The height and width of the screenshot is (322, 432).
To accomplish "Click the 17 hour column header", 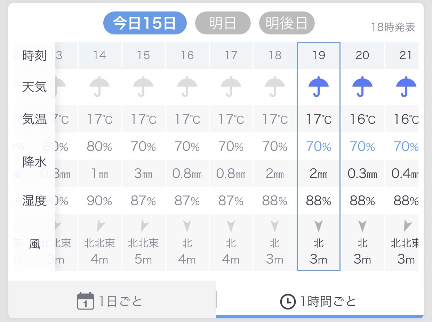I will click(231, 55).
